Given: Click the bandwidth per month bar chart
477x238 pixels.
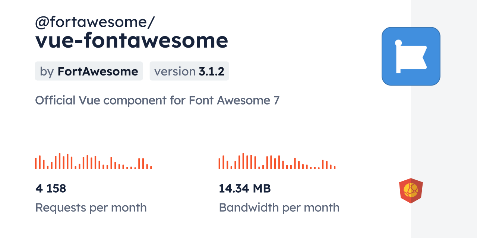Looking at the screenshot, I should (x=277, y=161).
